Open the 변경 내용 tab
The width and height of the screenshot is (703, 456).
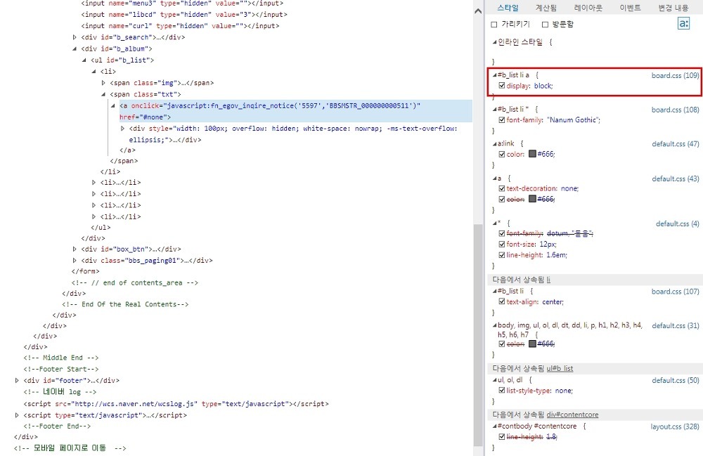click(673, 8)
